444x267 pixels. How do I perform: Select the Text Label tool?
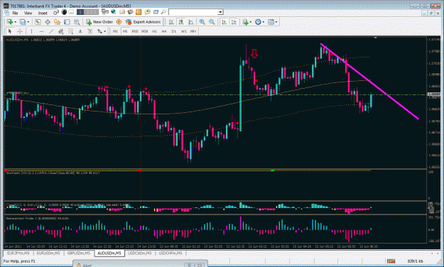[90, 31]
